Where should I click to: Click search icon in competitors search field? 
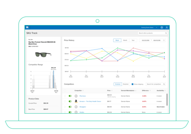click(164, 84)
